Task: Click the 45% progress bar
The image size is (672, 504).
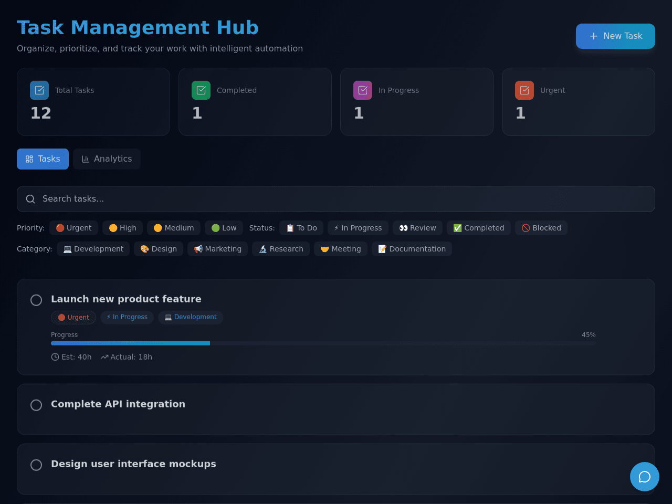Action: coord(323,343)
